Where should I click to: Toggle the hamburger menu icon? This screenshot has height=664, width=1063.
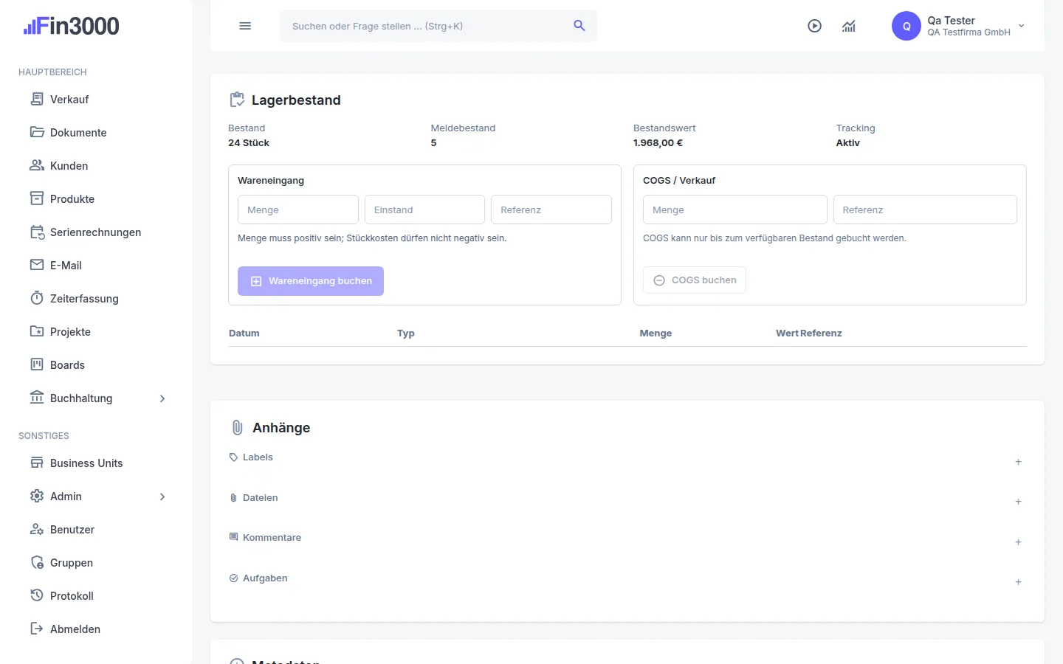click(x=245, y=26)
